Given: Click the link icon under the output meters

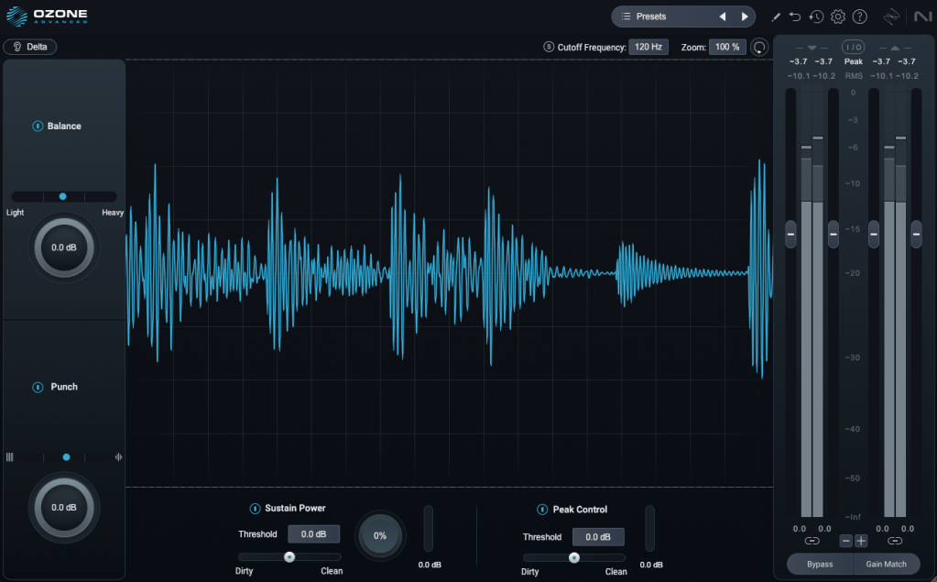Looking at the screenshot, I should click(895, 541).
